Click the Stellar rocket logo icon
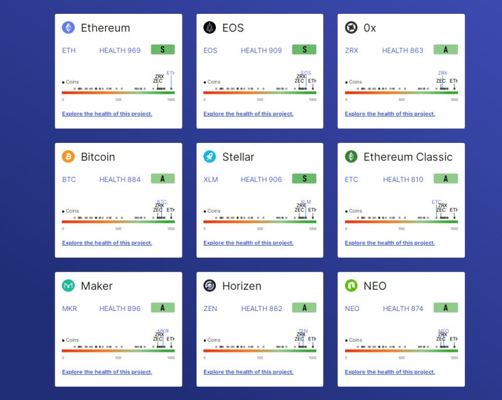 pyautogui.click(x=210, y=157)
